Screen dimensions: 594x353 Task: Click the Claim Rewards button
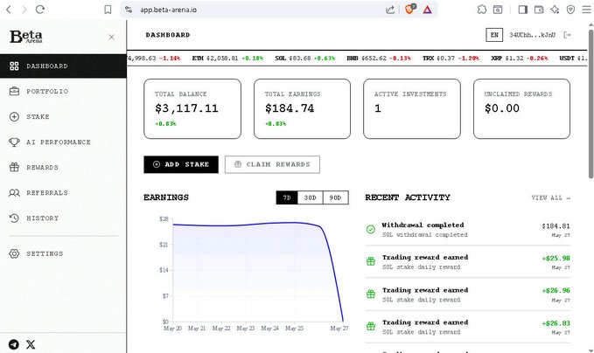point(272,164)
